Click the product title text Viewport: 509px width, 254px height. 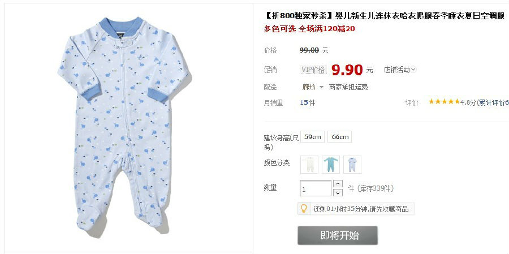pos(385,16)
